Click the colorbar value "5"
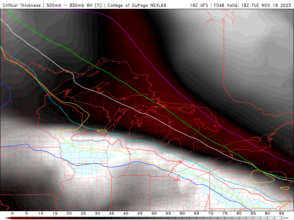Image resolution: width=294 pixels, height=220 pixels. pos(26,213)
